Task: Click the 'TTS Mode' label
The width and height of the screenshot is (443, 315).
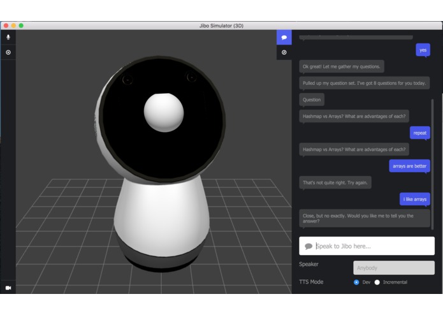Action: [x=311, y=282]
